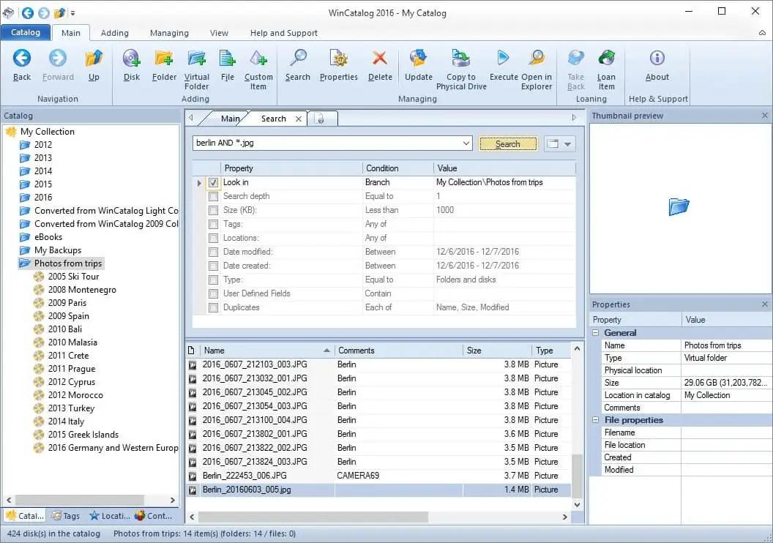
Task: Check the Duplicates search condition
Action: (213, 307)
